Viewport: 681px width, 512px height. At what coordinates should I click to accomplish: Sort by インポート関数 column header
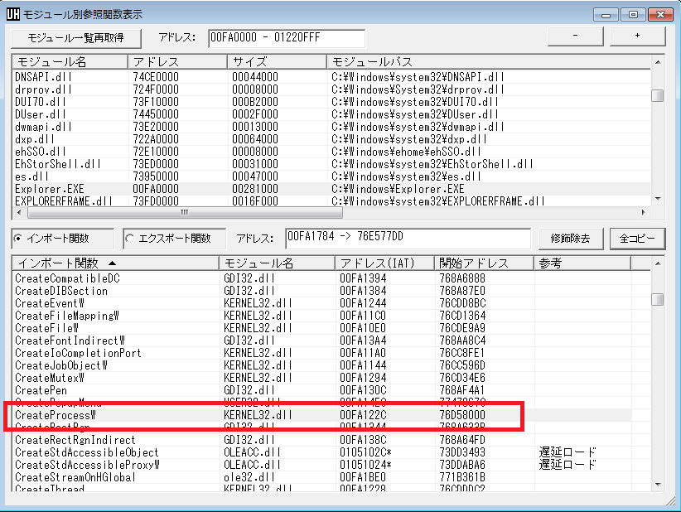[115, 263]
